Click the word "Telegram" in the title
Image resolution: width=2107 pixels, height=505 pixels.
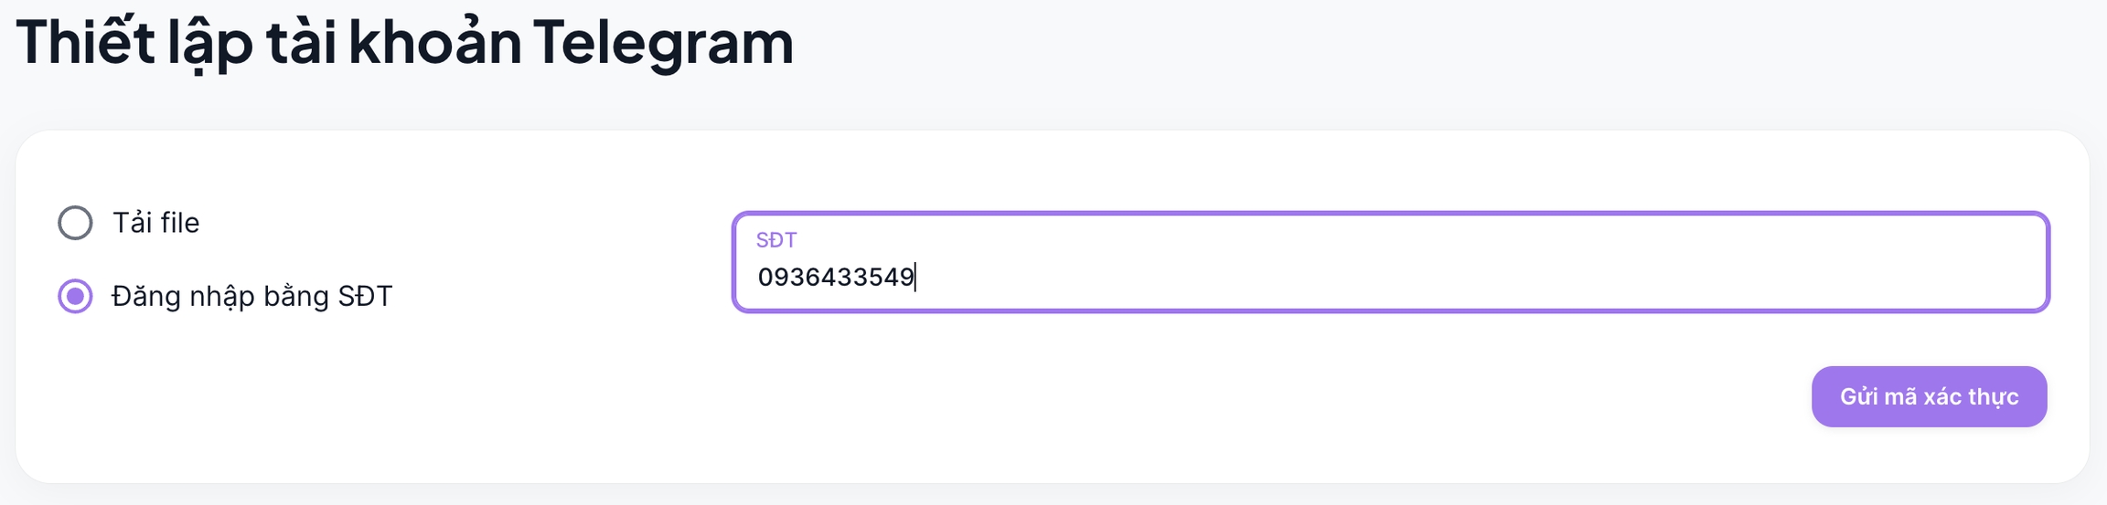663,42
